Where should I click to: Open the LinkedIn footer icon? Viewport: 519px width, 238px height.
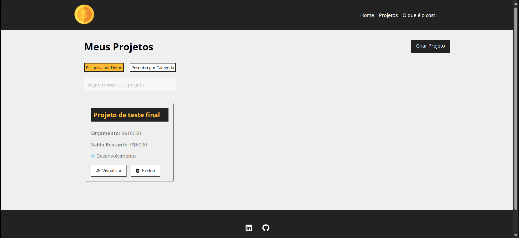click(x=249, y=228)
